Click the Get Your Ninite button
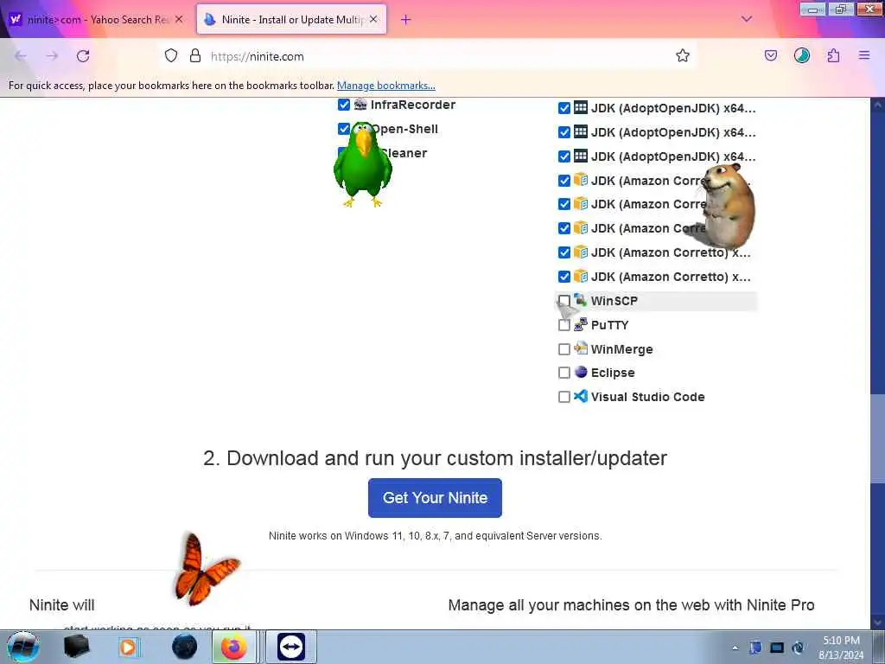Screen dimensions: 885x664 pyautogui.click(x=435, y=497)
